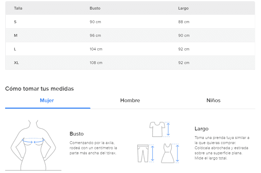Image resolution: width=261 pixels, height=173 pixels.
Task: Click the pants length icon
Action: (x=143, y=153)
